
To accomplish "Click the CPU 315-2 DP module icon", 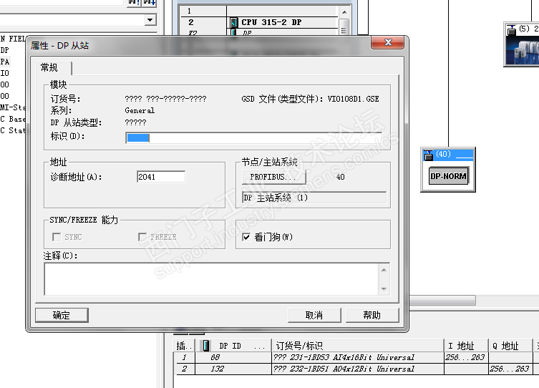I will click(x=234, y=23).
